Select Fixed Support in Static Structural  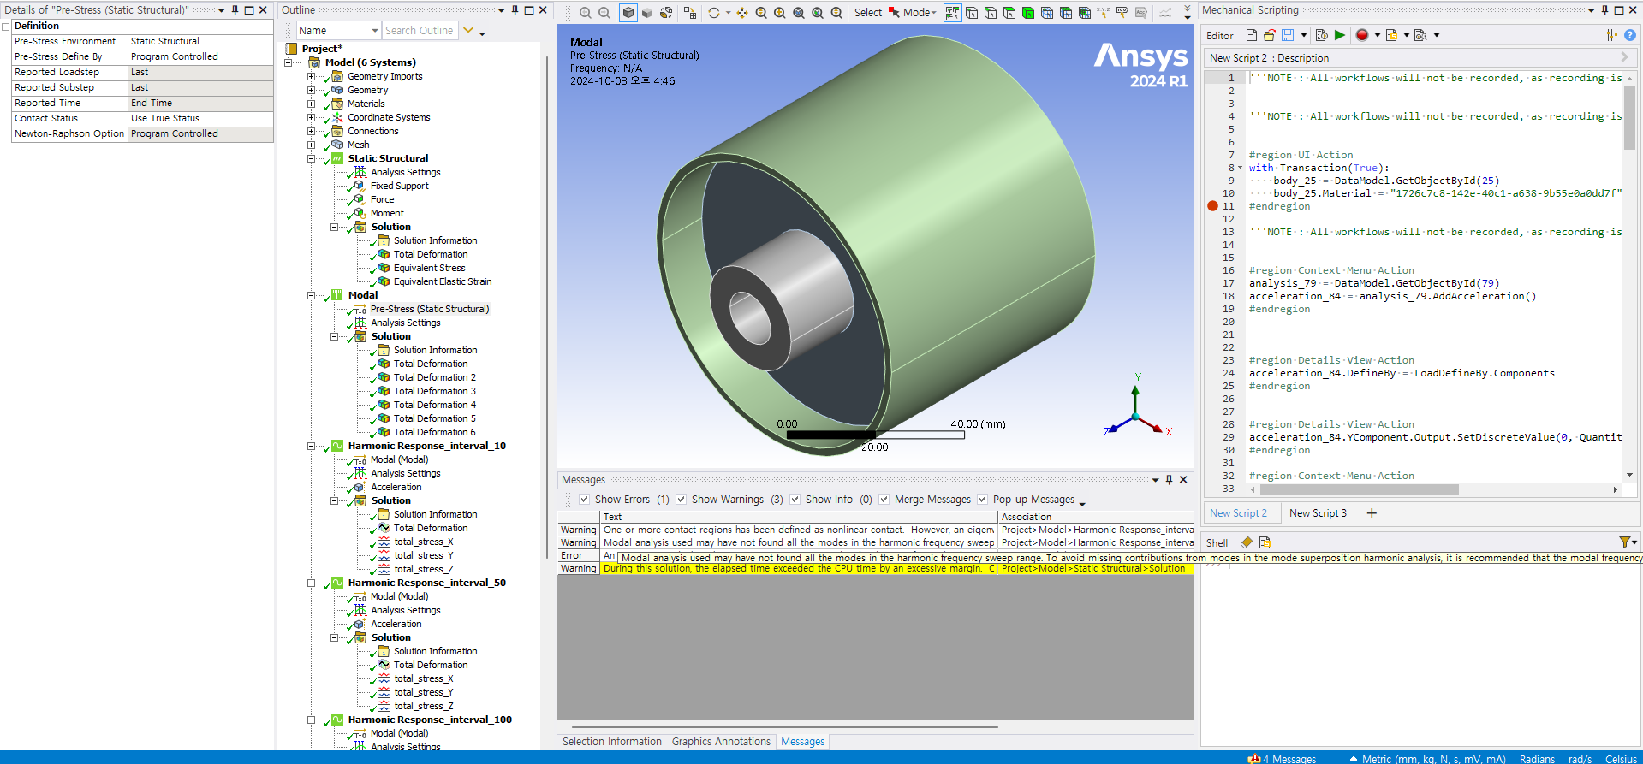[399, 186]
